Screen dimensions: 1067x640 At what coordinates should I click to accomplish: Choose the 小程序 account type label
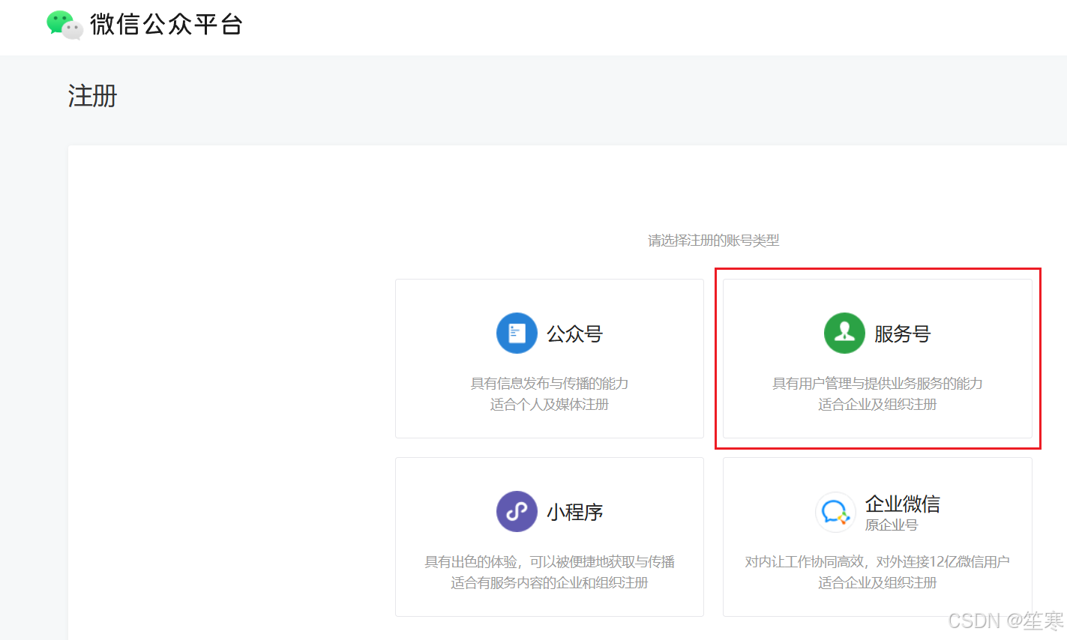point(574,512)
